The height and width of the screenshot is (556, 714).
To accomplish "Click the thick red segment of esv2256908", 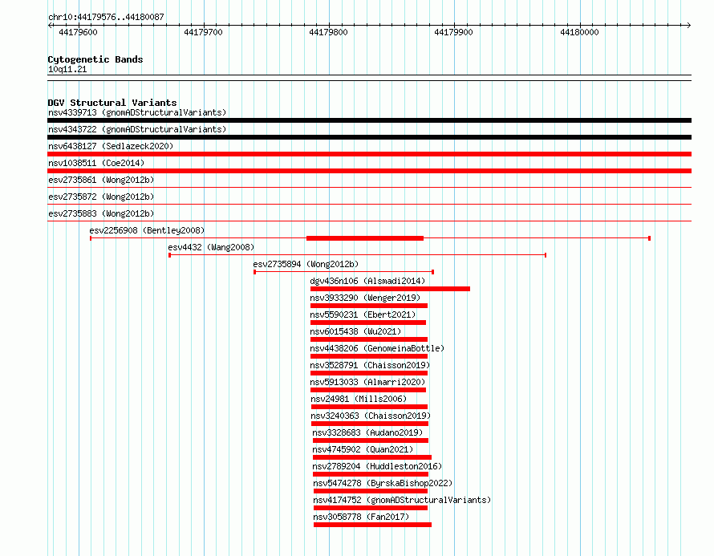I will click(x=365, y=238).
